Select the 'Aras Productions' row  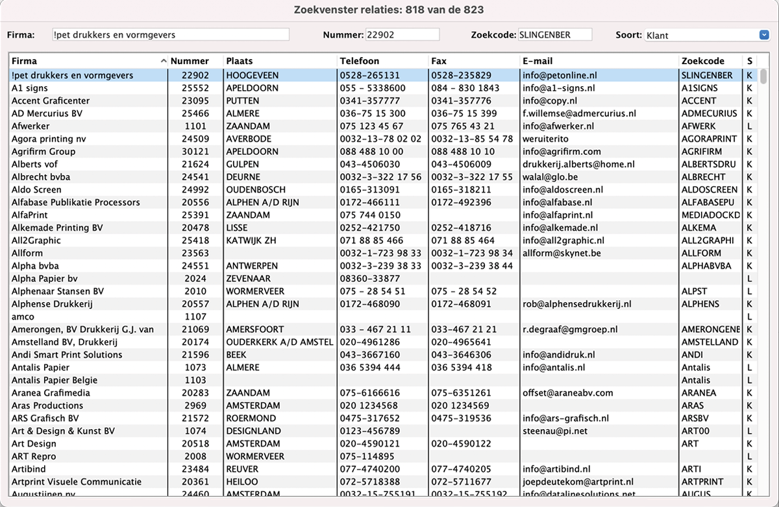tap(384, 406)
